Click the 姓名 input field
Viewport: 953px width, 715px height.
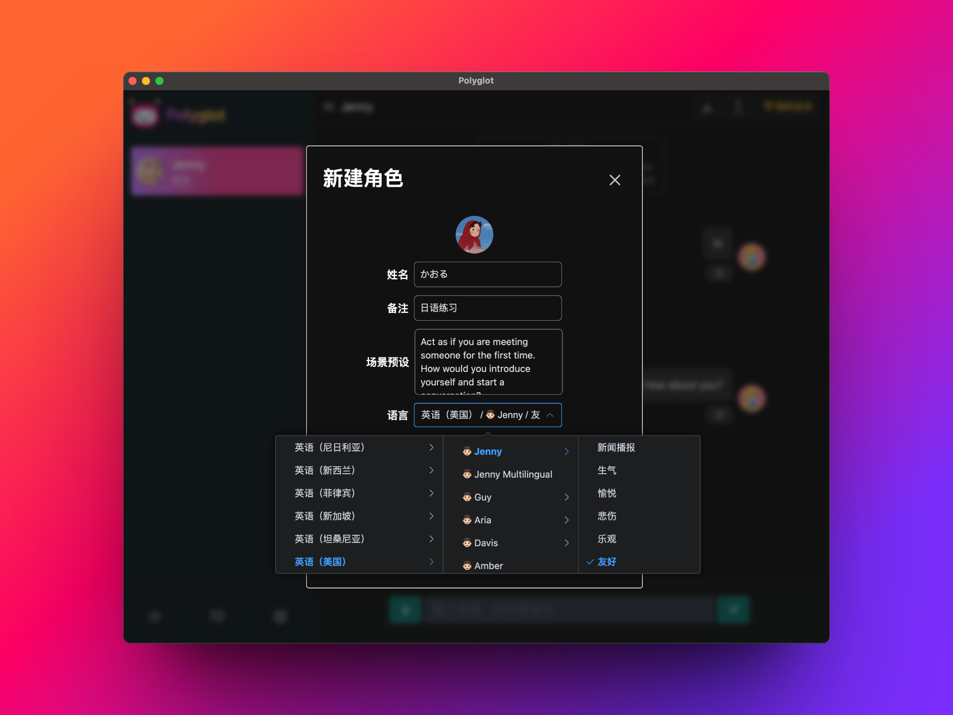click(x=488, y=274)
